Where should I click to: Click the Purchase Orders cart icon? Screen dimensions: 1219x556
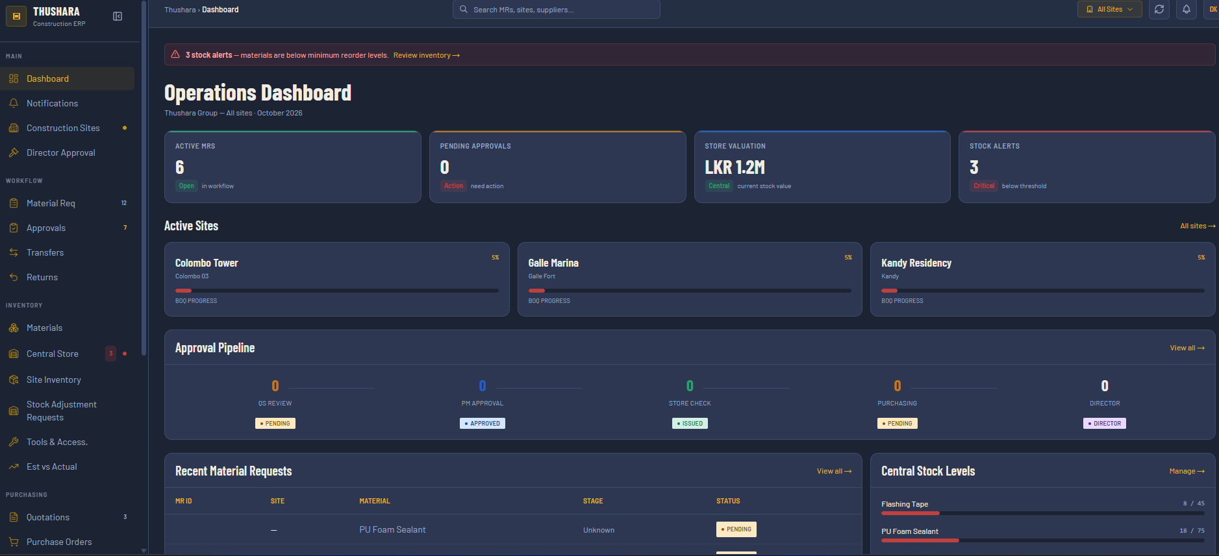coord(14,542)
